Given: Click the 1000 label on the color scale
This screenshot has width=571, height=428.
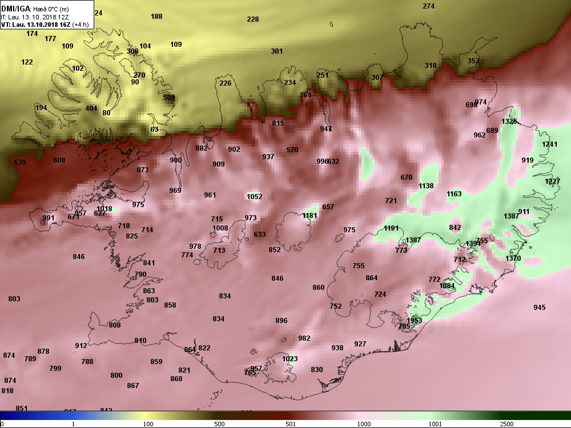Looking at the screenshot, I should [x=364, y=424].
